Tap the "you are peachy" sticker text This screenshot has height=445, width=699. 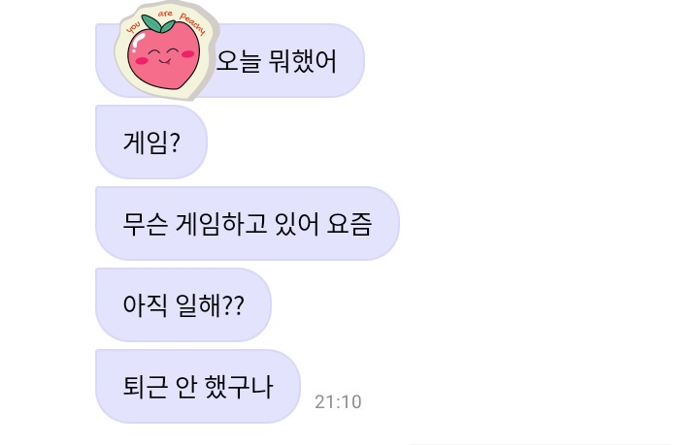166,20
